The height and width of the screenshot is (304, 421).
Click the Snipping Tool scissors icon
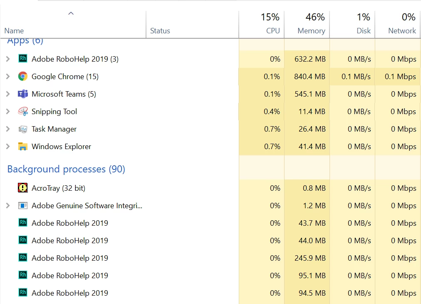[x=23, y=112]
